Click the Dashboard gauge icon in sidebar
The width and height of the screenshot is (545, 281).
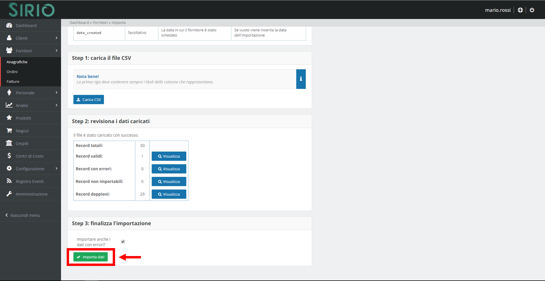tap(9, 25)
